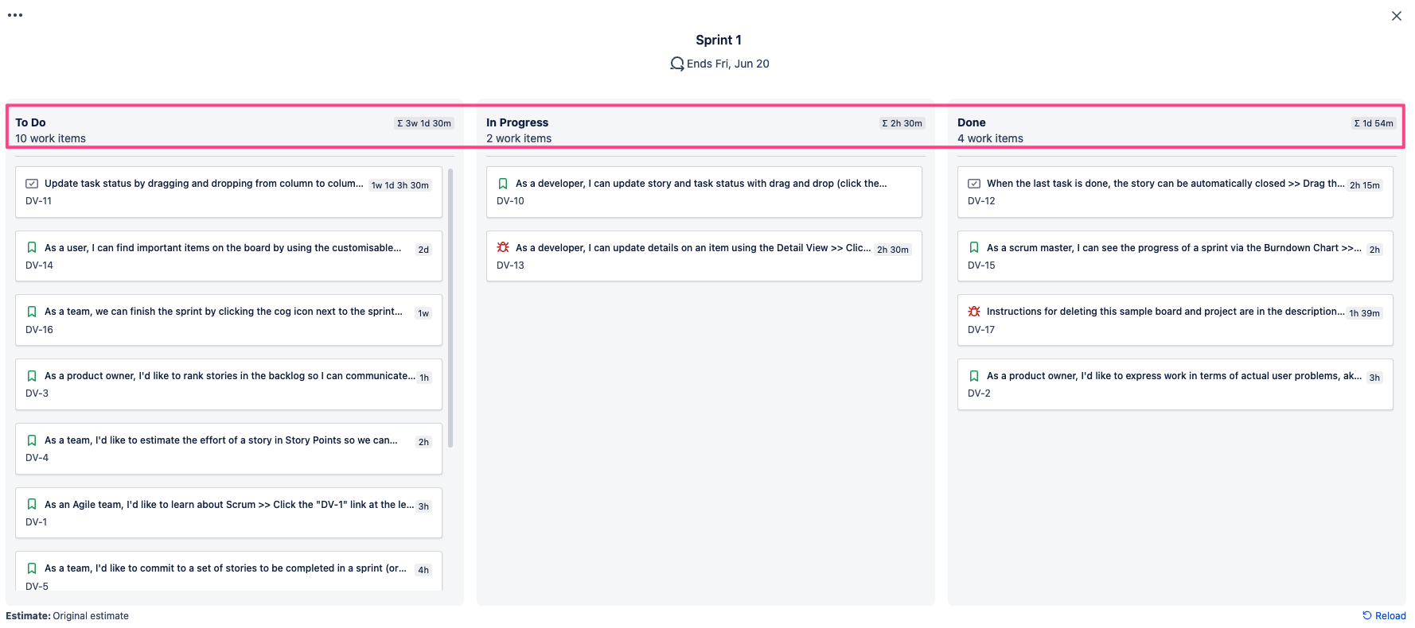Click the task checkbox icon on DV-11
This screenshot has width=1415, height=628.
coord(32,184)
